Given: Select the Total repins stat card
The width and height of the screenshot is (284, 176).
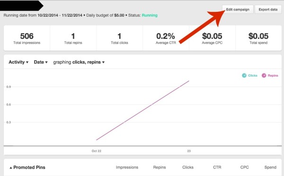Looking at the screenshot, I should tap(73, 38).
